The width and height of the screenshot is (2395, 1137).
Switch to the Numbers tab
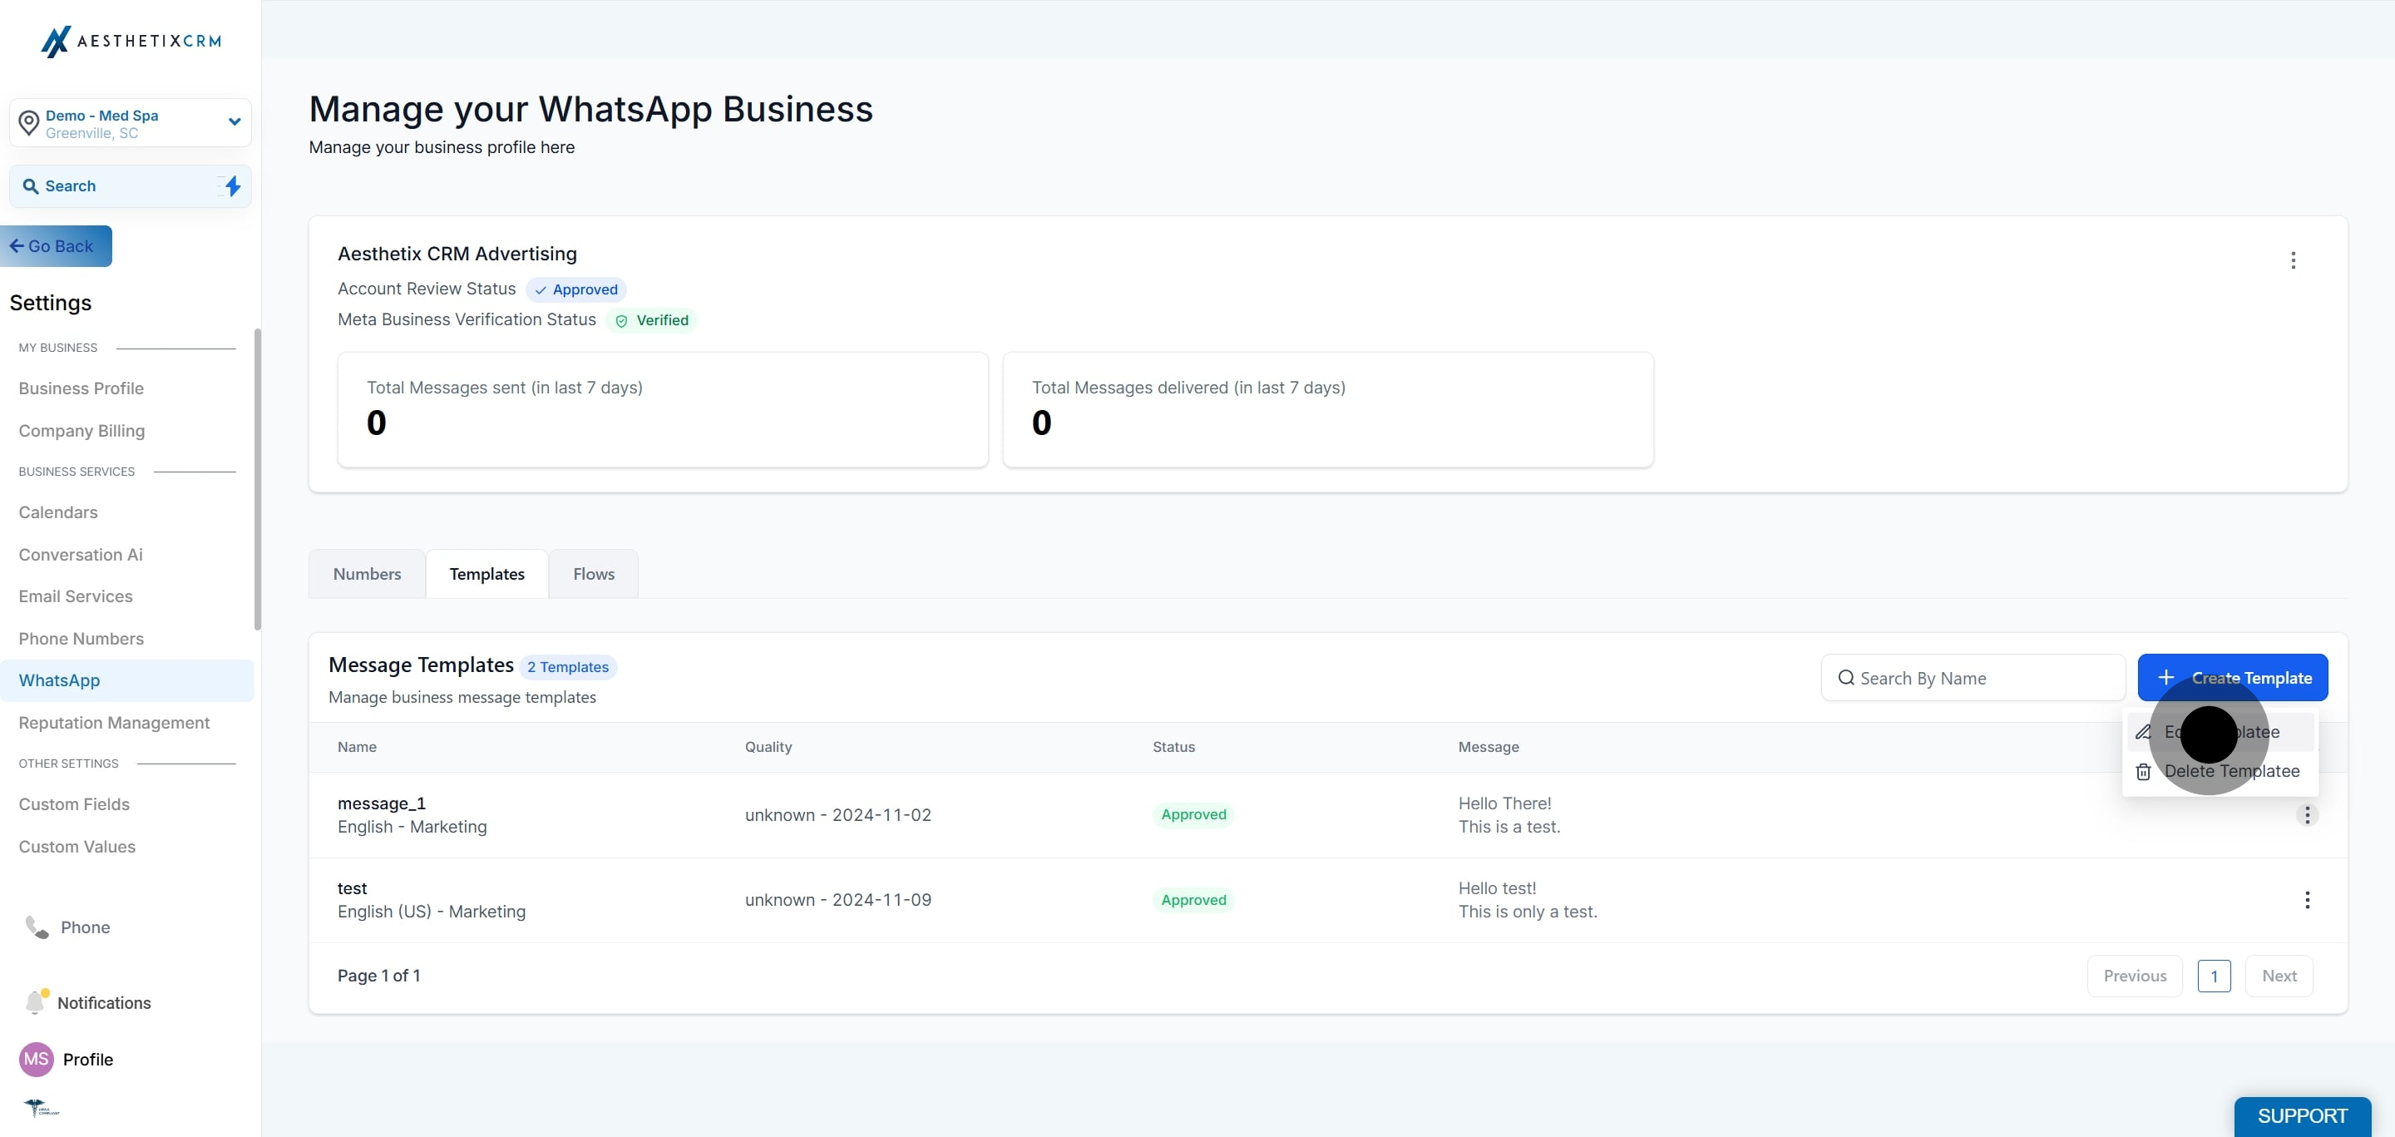[368, 574]
